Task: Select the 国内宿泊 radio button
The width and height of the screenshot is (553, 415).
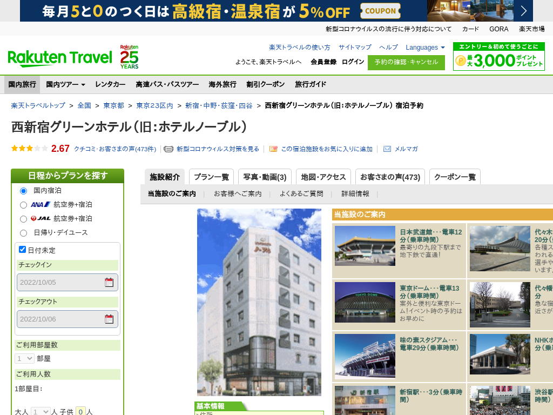Action: pyautogui.click(x=24, y=191)
